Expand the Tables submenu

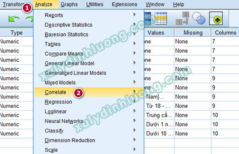pyautogui.click(x=88, y=44)
